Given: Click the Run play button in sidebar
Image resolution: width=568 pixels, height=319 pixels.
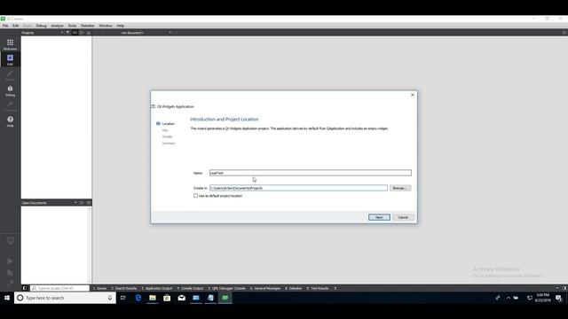Looking at the screenshot, I should coord(10,261).
